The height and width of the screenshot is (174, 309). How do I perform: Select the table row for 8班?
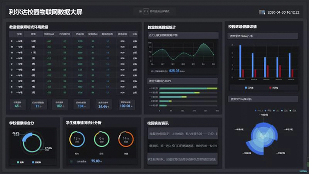pyautogui.click(x=73, y=81)
